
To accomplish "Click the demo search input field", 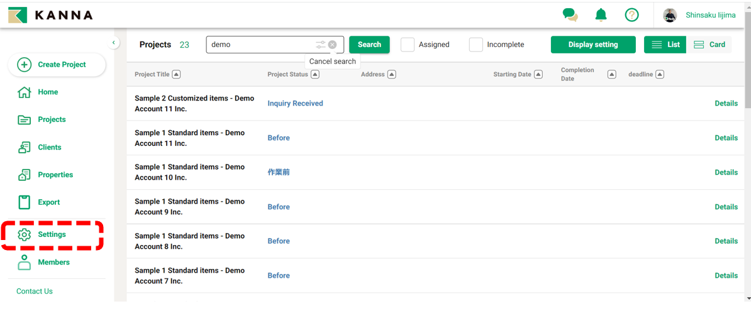I will [261, 45].
